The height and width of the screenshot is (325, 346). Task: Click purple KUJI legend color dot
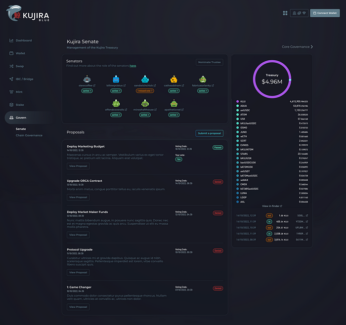point(237,101)
